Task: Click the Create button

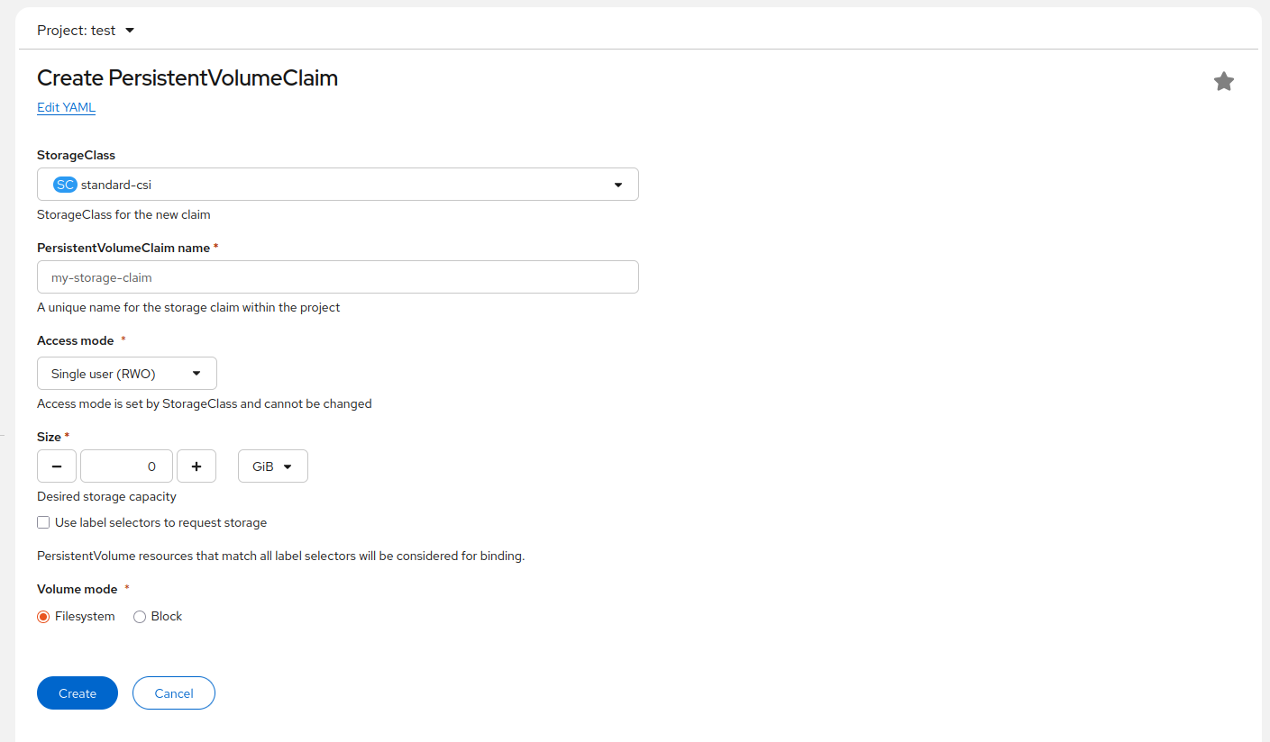Action: (x=77, y=692)
